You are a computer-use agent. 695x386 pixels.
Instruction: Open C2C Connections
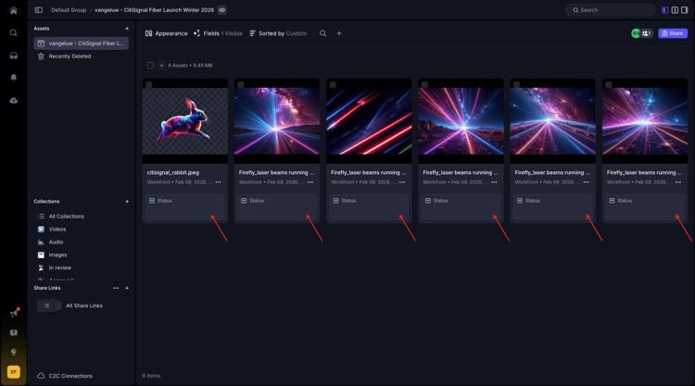click(x=70, y=376)
